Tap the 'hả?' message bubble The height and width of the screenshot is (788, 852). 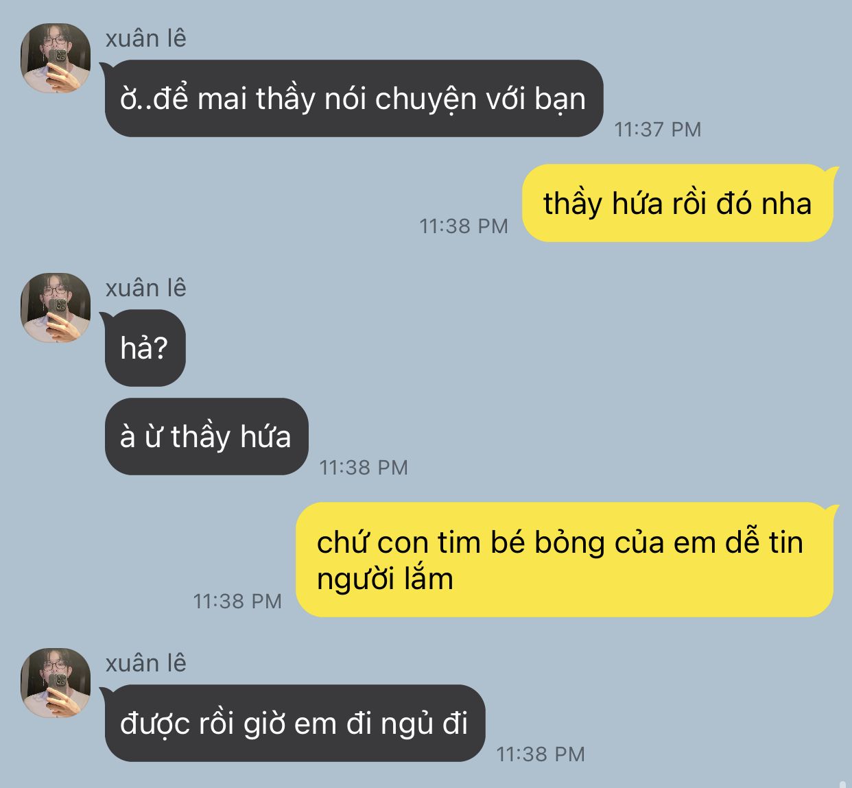[145, 348]
